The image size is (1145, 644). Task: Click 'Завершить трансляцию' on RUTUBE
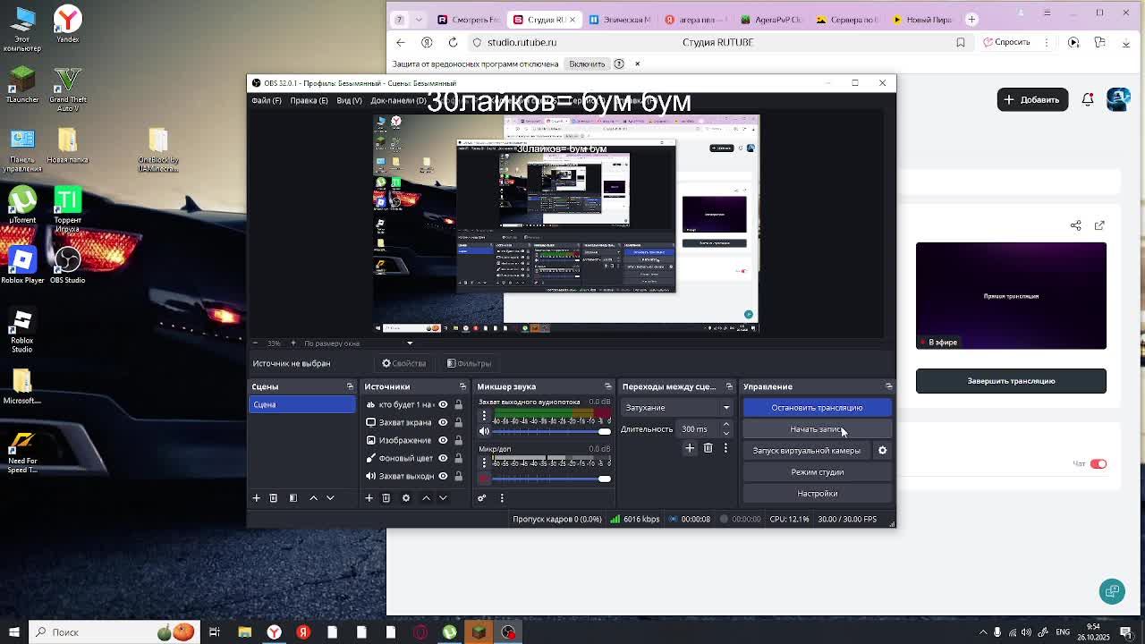(1011, 381)
